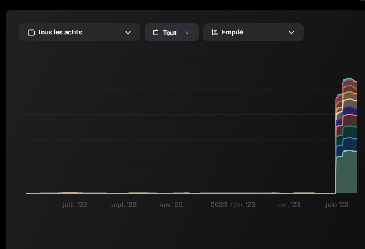Click the nov. '22 axis label
365x249 pixels.
171,204
